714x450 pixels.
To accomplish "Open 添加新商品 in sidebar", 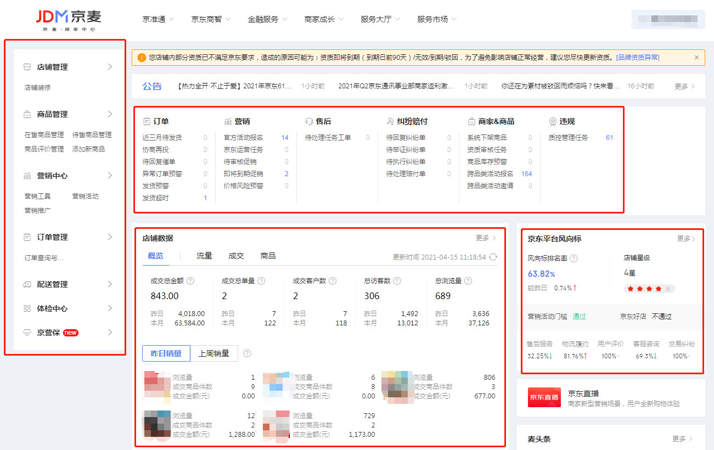I will 88,149.
